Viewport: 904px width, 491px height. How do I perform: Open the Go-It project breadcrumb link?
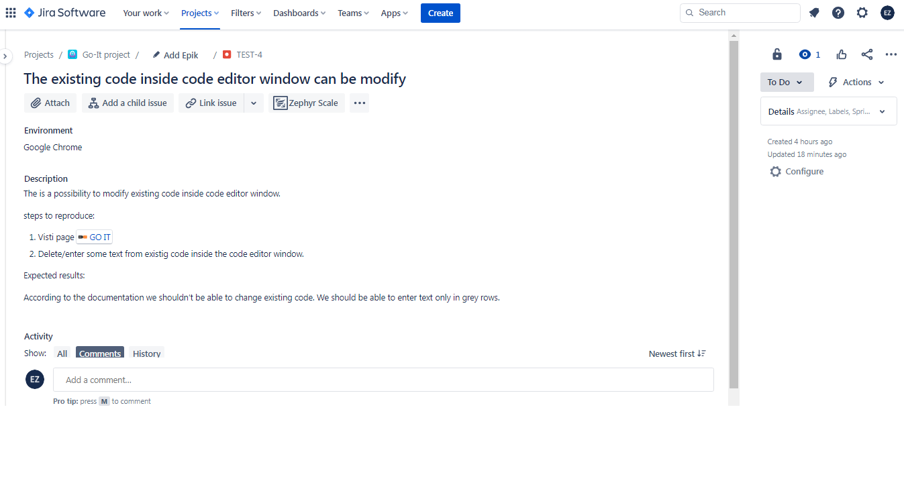pos(105,54)
